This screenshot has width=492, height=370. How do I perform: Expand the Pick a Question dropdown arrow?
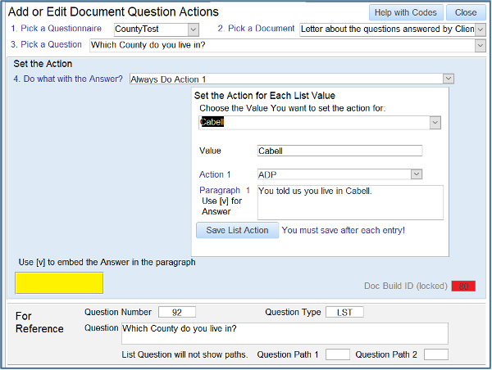pyautogui.click(x=480, y=46)
